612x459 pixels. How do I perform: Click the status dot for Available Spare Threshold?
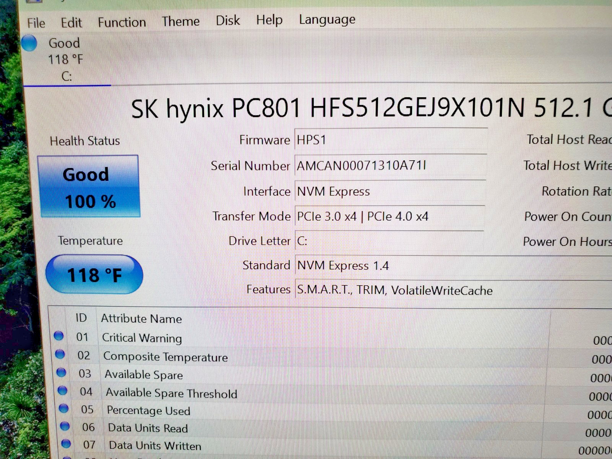tap(62, 390)
